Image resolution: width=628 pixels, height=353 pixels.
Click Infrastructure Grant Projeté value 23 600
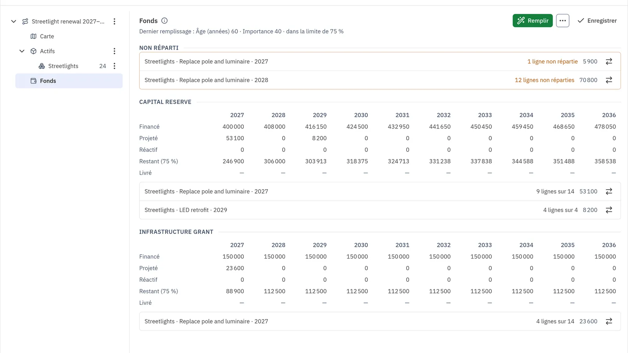[x=235, y=268]
